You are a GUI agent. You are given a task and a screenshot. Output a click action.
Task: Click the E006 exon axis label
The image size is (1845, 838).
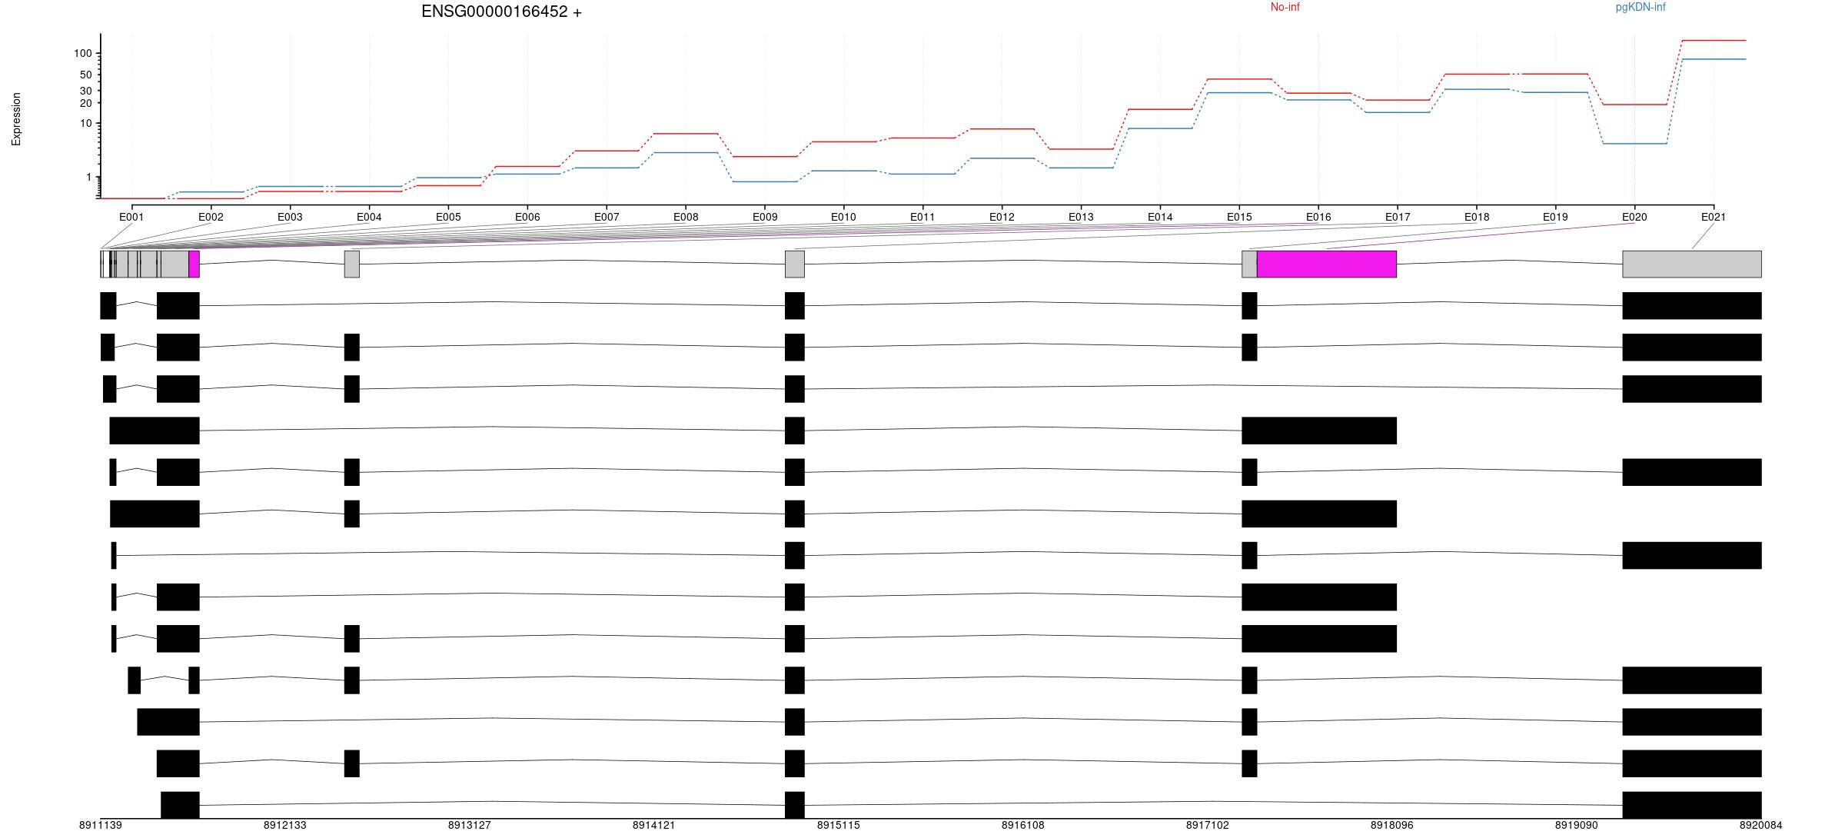(527, 217)
